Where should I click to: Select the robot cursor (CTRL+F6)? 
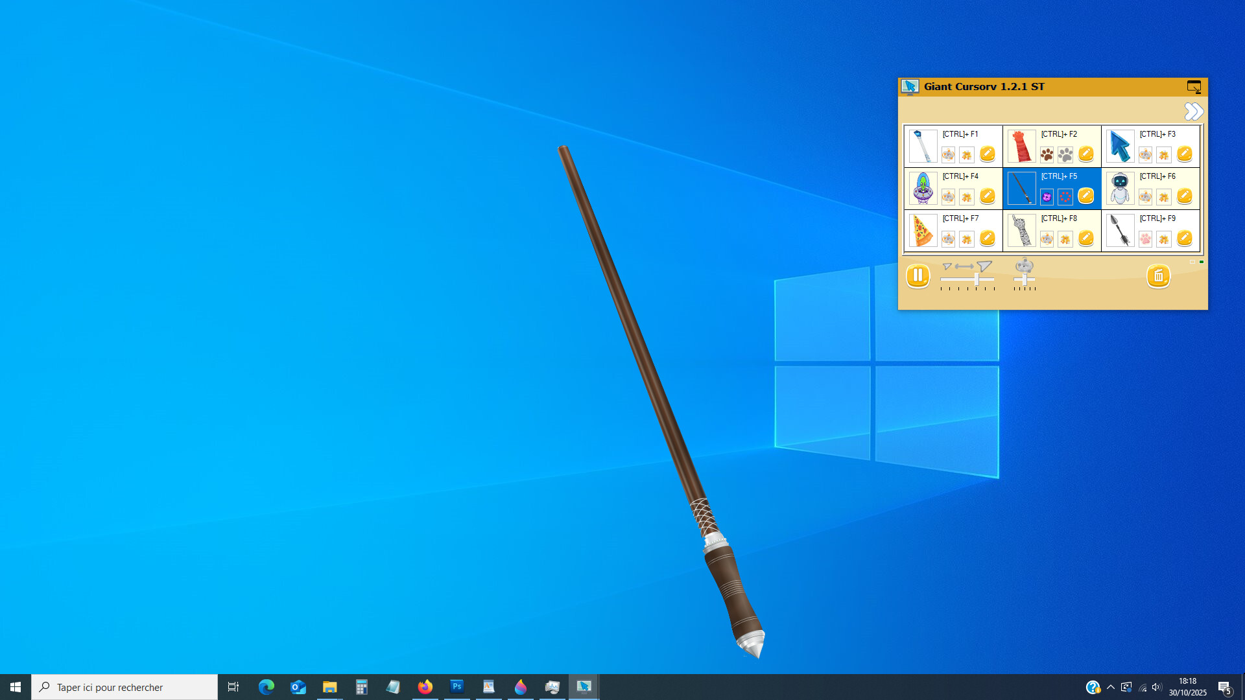pos(1119,188)
